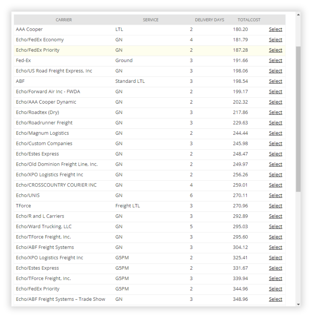Select the Fed-Ex Ground rate

click(276, 60)
